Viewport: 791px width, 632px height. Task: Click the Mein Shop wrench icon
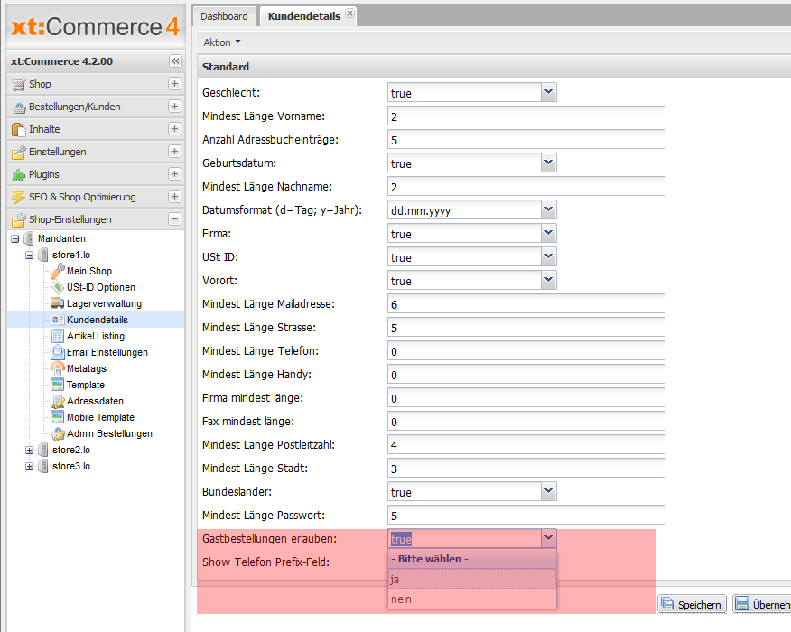click(58, 271)
